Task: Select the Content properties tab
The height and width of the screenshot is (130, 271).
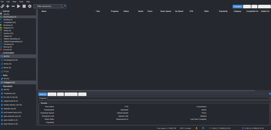Action: click(82, 94)
